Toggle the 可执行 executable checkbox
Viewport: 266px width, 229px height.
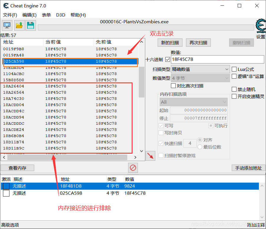pos(211,126)
